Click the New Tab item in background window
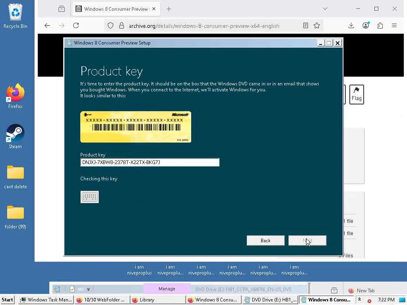Screen dimensions: 407x305 362,290
